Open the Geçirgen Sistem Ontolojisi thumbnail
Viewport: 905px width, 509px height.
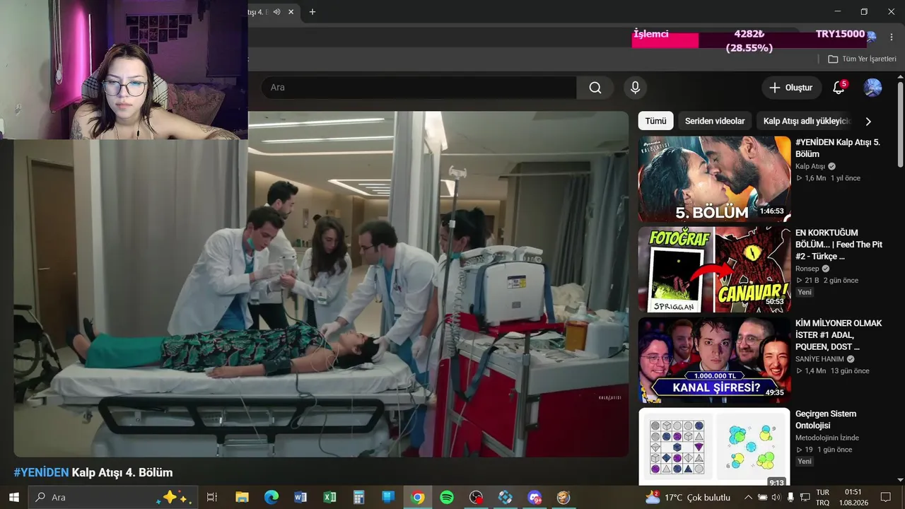pos(714,447)
